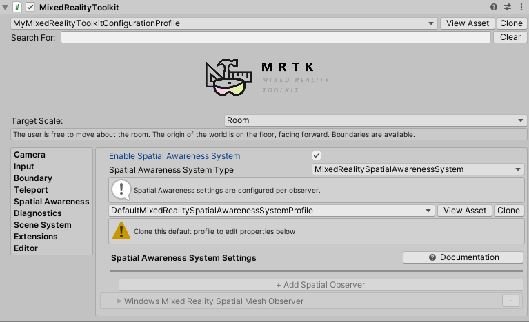Select the Input tab

point(24,167)
